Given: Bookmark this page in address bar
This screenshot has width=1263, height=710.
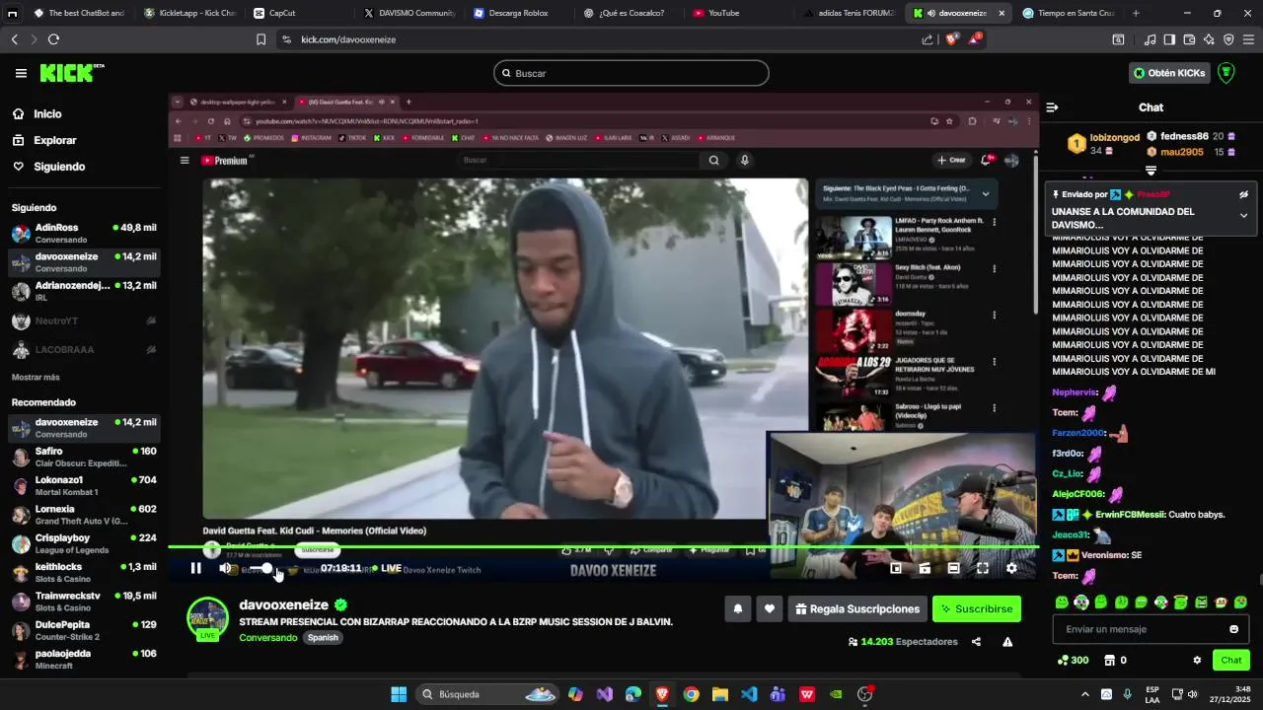Looking at the screenshot, I should 260,39.
